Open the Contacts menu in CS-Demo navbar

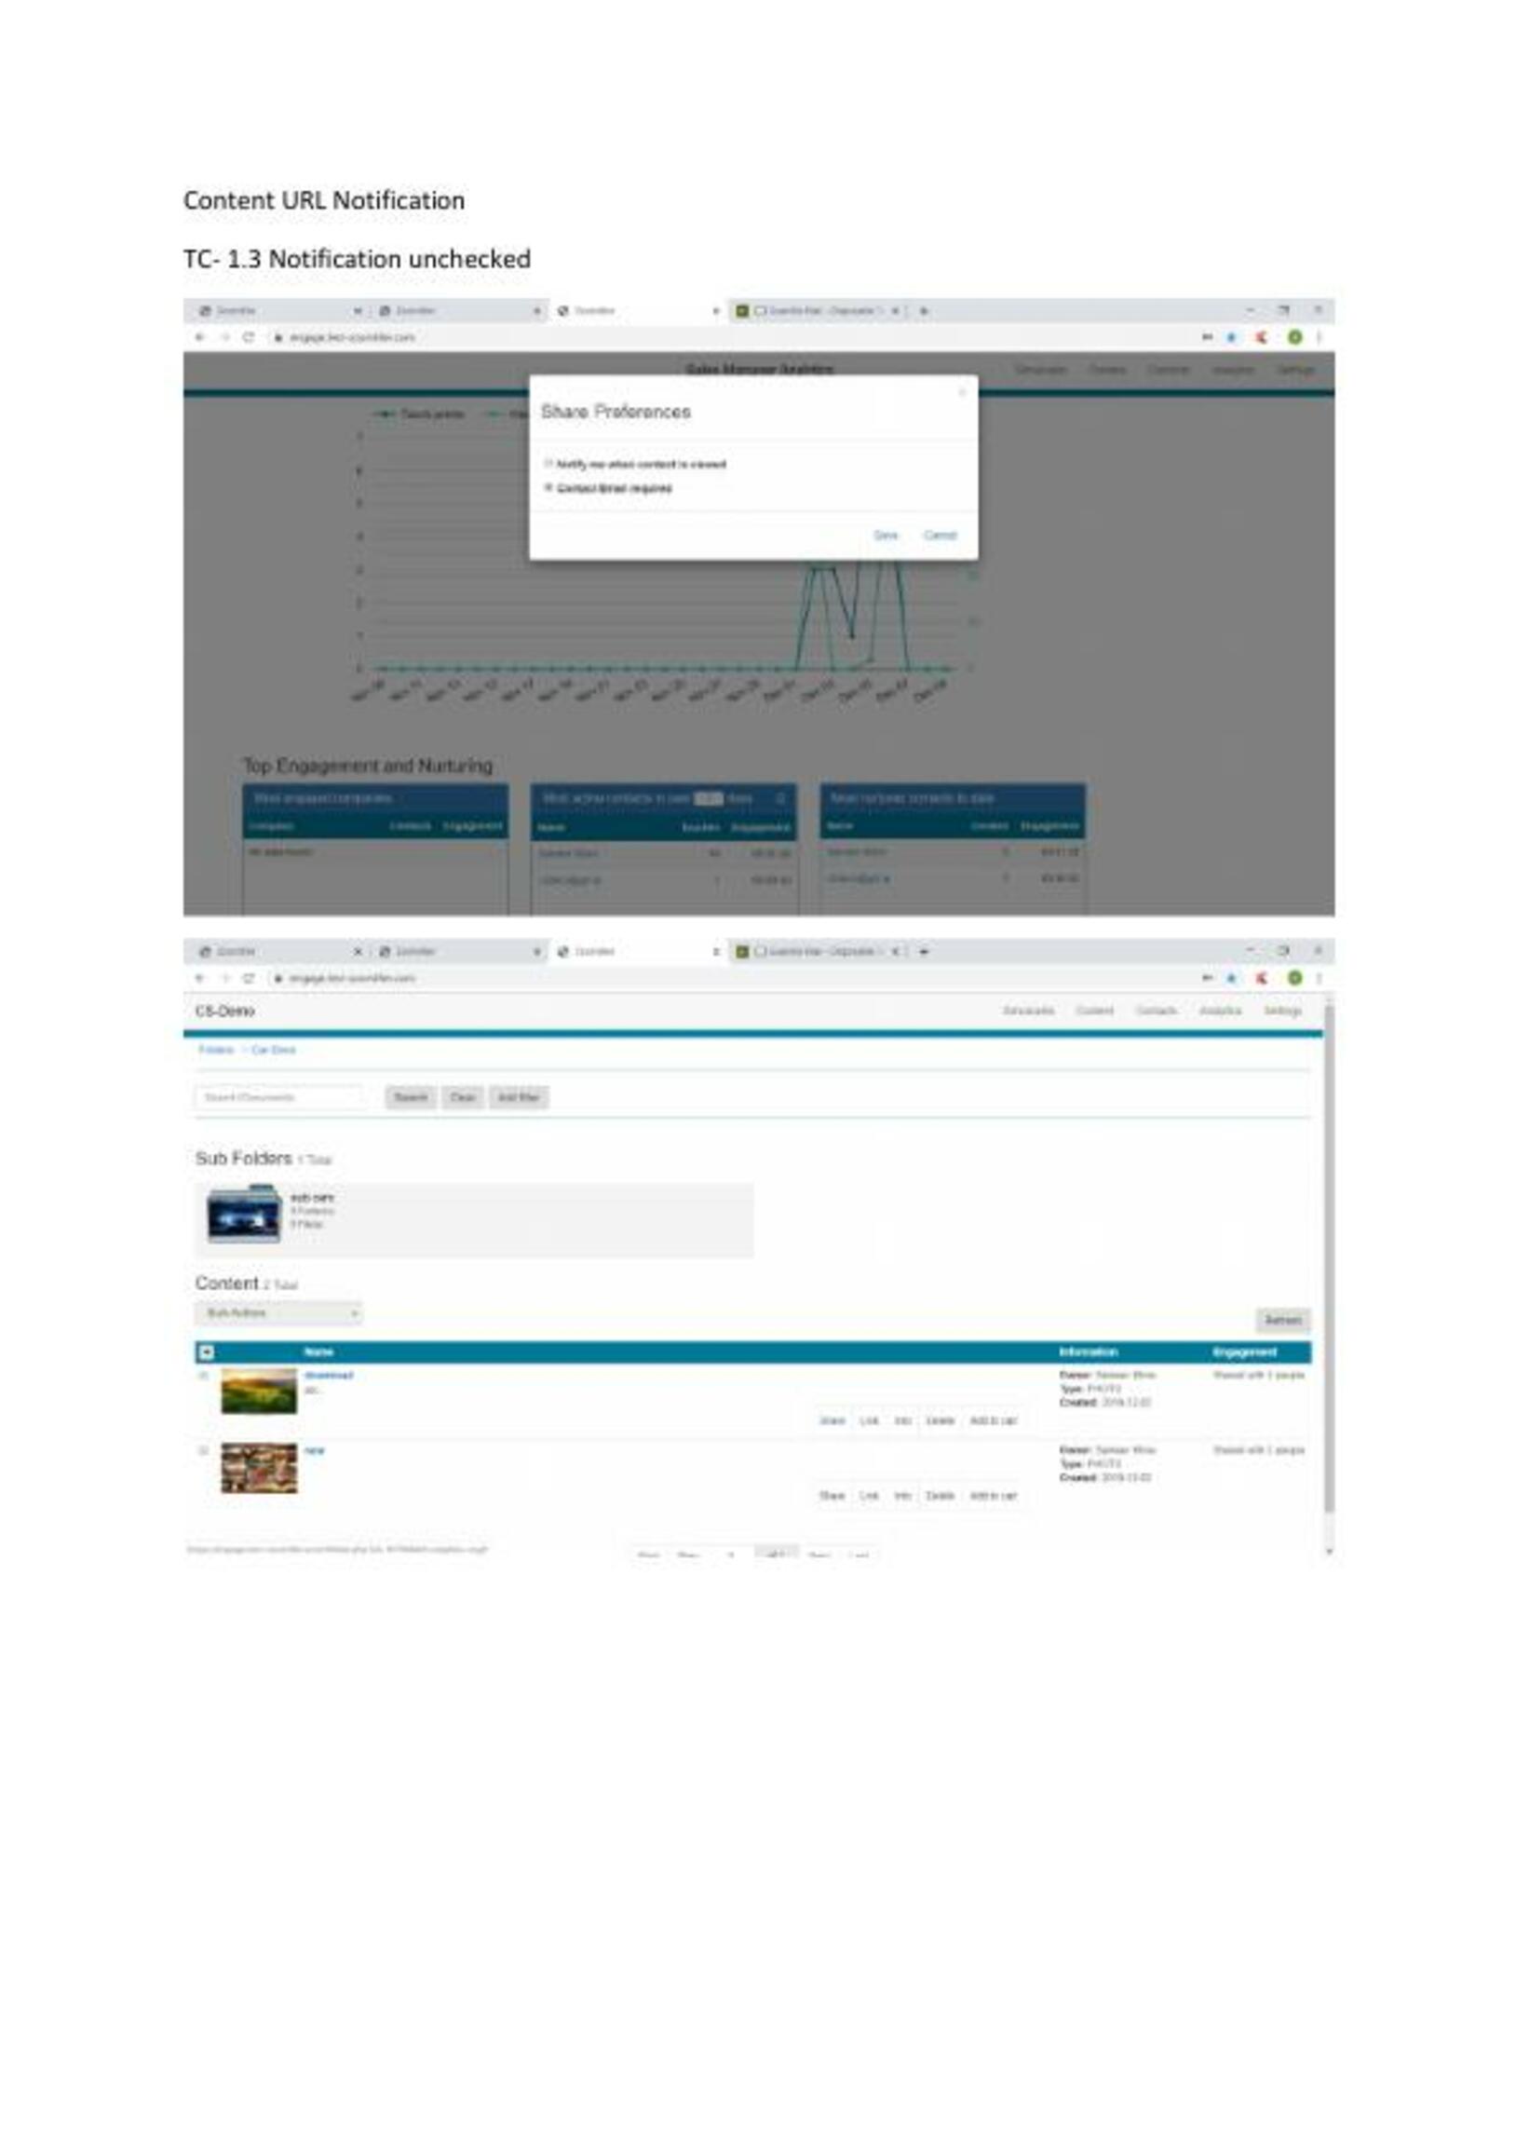click(1156, 1011)
